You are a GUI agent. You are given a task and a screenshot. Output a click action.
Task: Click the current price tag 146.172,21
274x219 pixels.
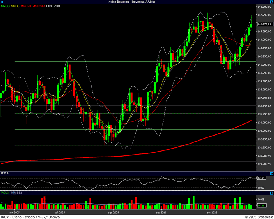pyautogui.click(x=264, y=24)
